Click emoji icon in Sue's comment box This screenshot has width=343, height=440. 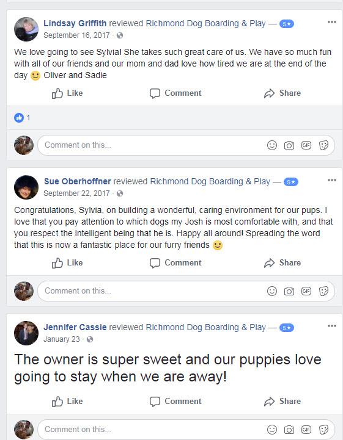pyautogui.click(x=272, y=291)
